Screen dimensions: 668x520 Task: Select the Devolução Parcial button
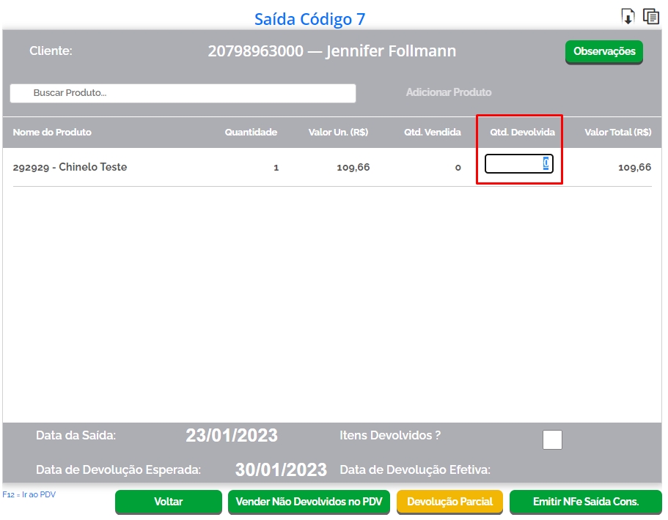pos(449,502)
